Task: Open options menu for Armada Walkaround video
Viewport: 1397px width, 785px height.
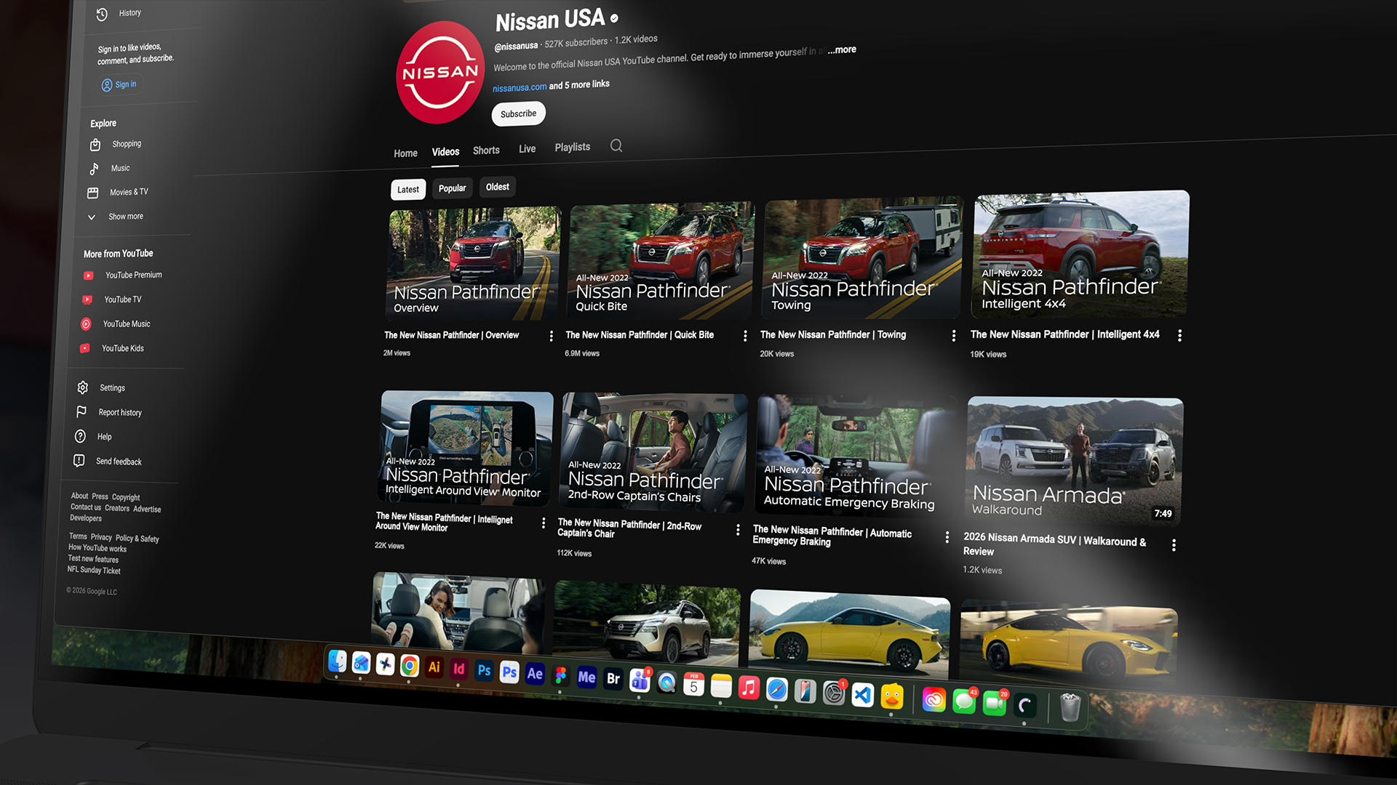Action: (1174, 545)
